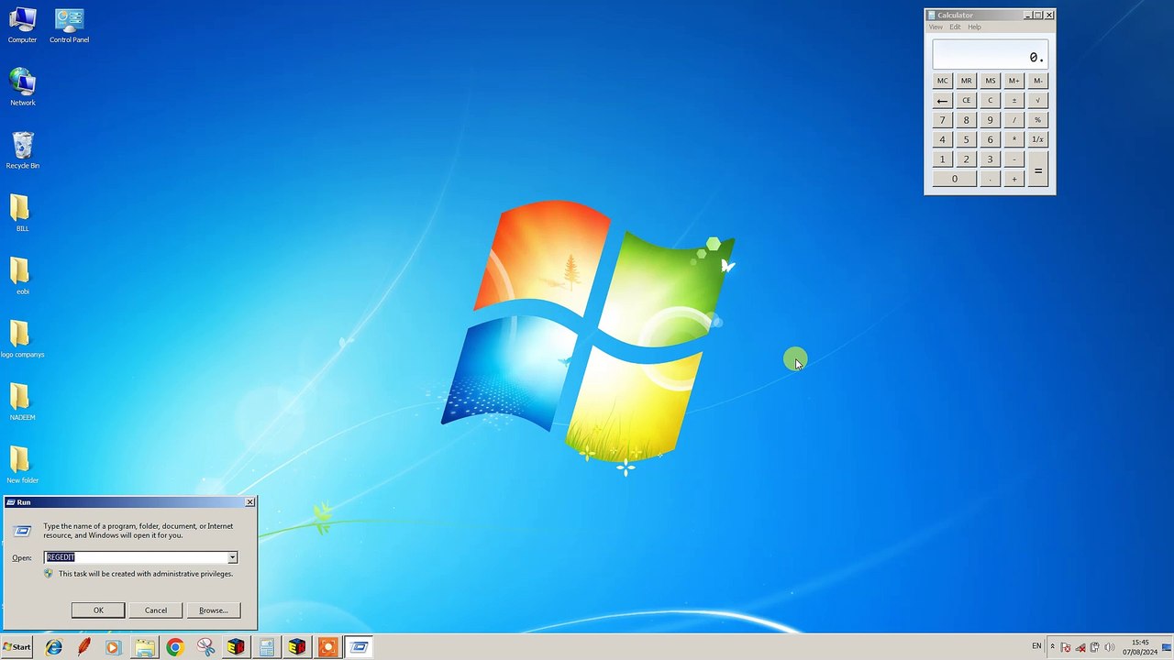This screenshot has width=1174, height=660.
Task: Click the CE clear entry button
Action: point(966,100)
